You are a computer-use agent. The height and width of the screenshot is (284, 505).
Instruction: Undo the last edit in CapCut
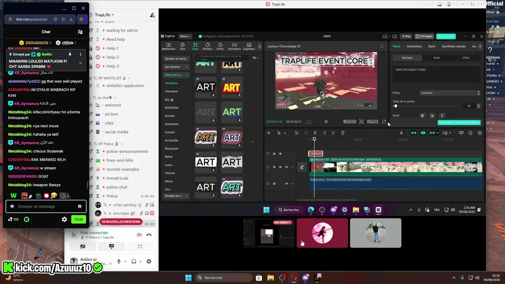click(297, 133)
